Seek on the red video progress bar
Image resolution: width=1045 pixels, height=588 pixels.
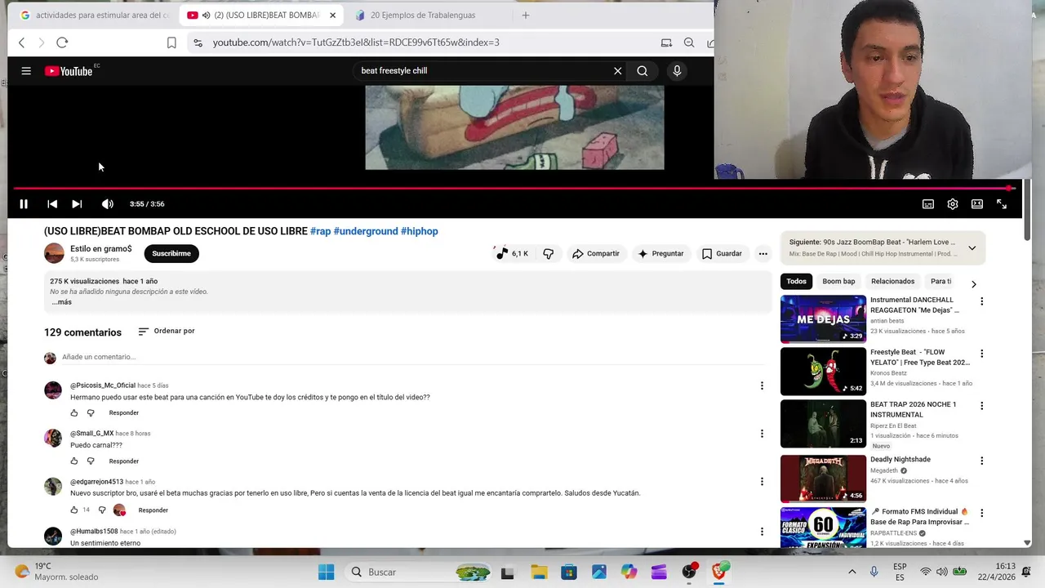(514, 188)
